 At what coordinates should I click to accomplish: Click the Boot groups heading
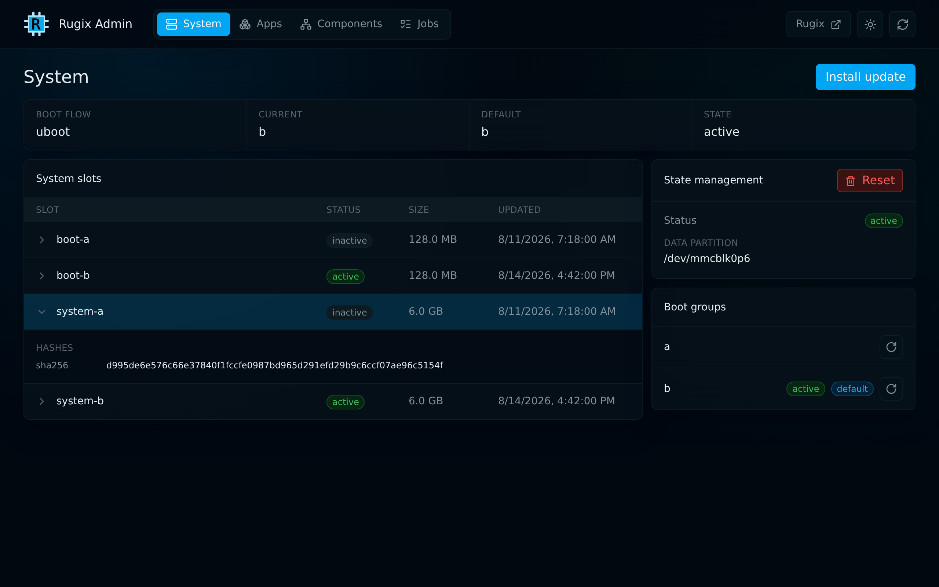695,307
